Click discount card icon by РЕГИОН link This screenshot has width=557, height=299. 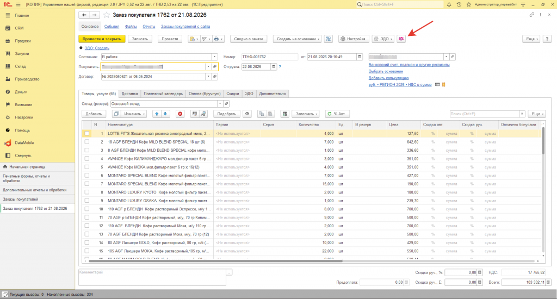[x=438, y=84]
